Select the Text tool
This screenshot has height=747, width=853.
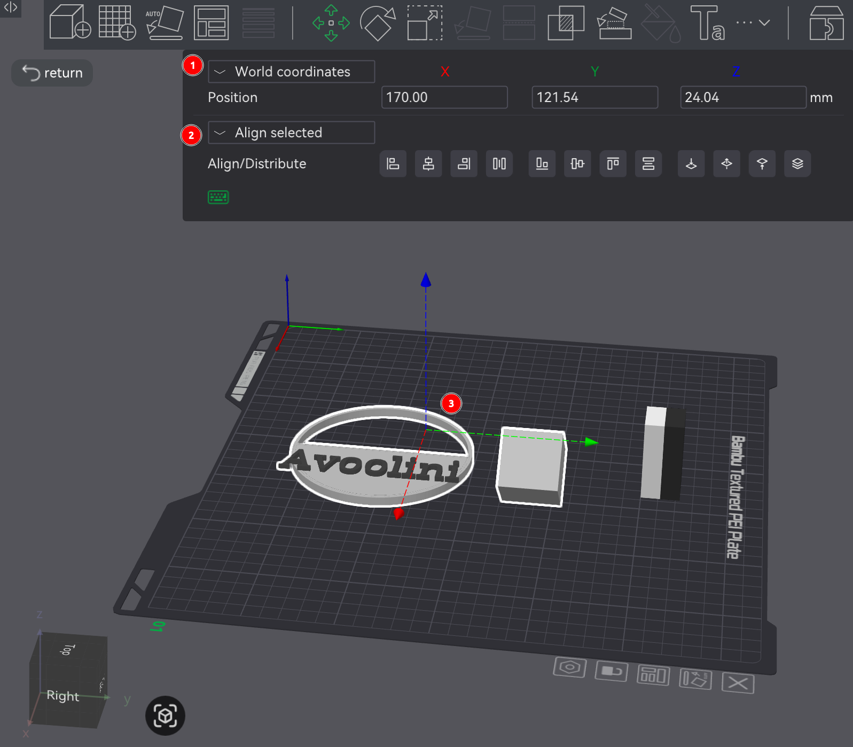pos(708,22)
